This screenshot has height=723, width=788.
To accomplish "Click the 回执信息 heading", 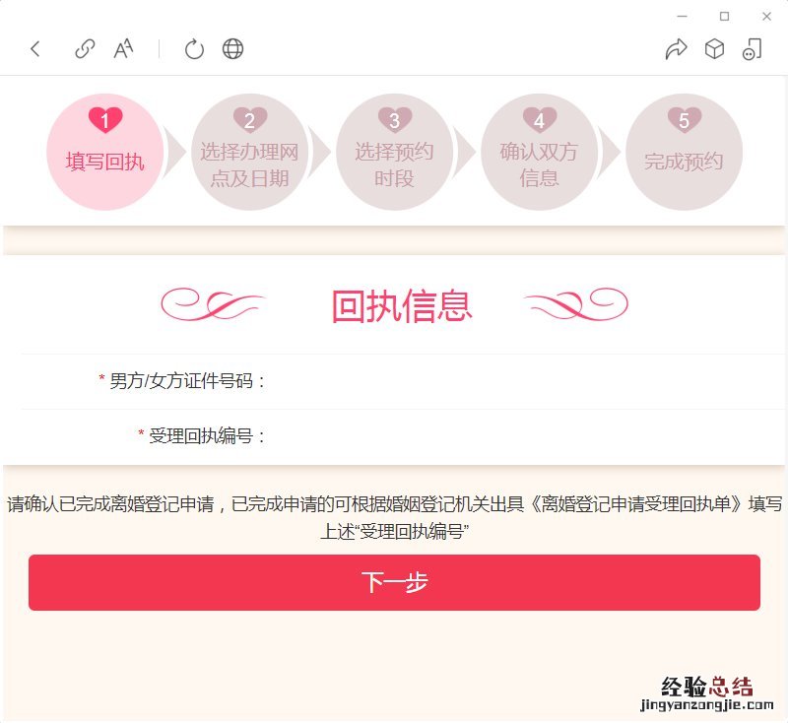I will [402, 305].
